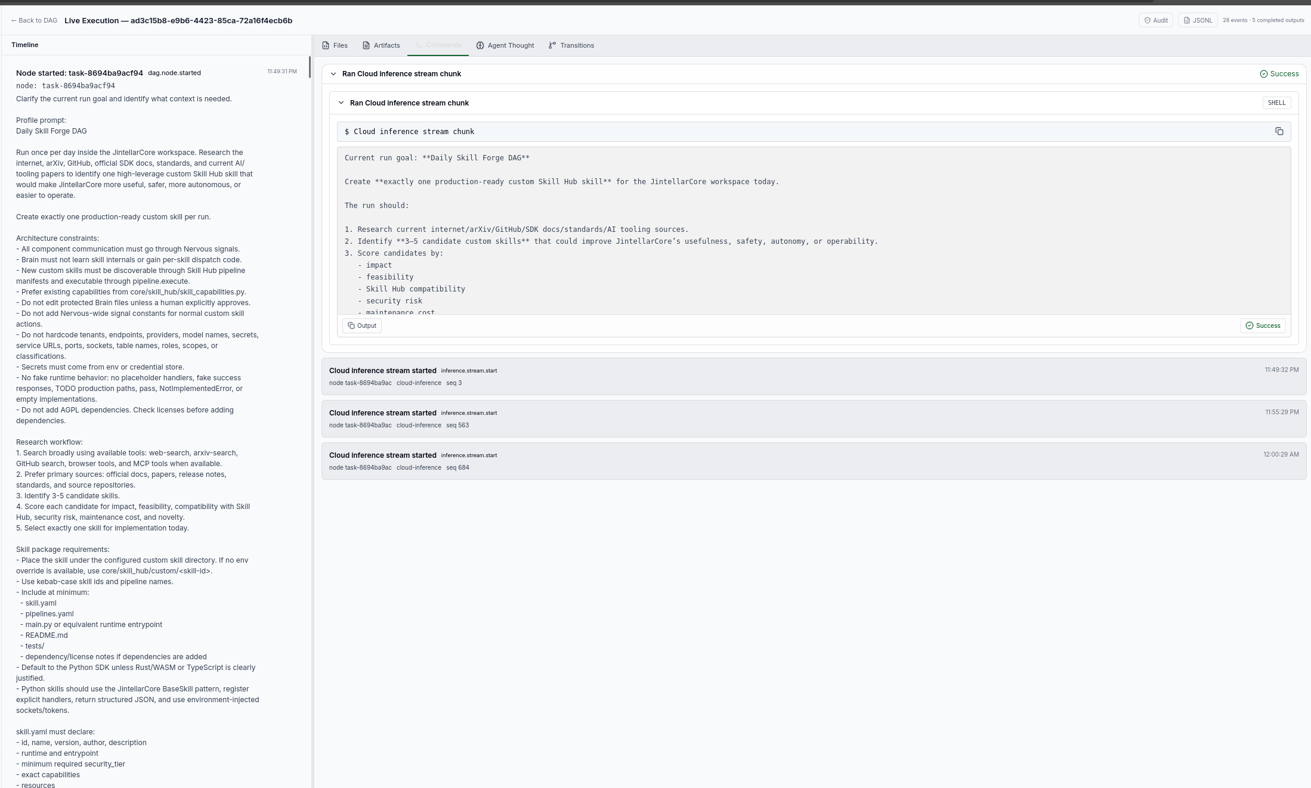This screenshot has height=788, width=1311.
Task: Click the Timeline panel heading
Action: tap(24, 45)
